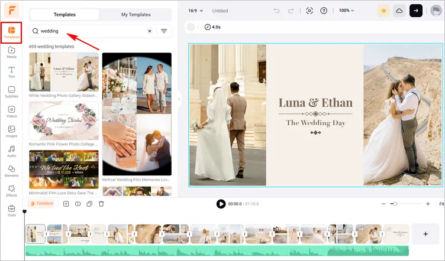The height and width of the screenshot is (261, 445).
Task: Undo the last action
Action: 276,11
